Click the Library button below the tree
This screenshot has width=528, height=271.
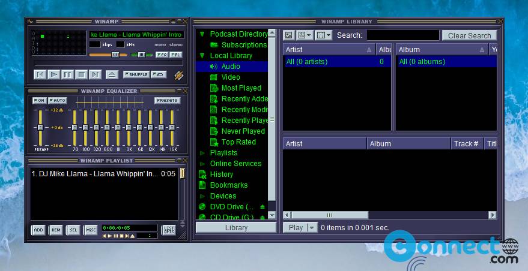pyautogui.click(x=236, y=228)
